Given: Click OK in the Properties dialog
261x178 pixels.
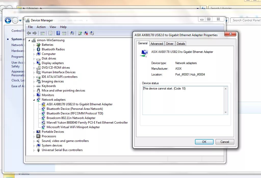Looking at the screenshot, I should 204,142.
